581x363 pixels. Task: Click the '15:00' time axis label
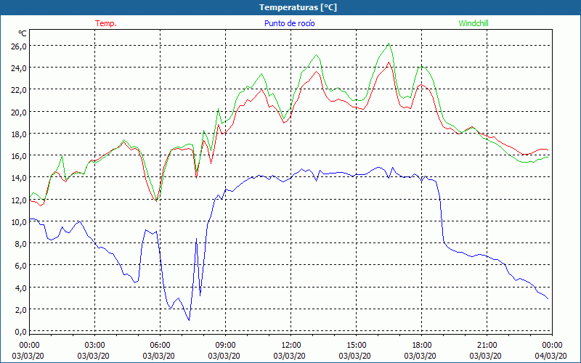[x=356, y=346]
